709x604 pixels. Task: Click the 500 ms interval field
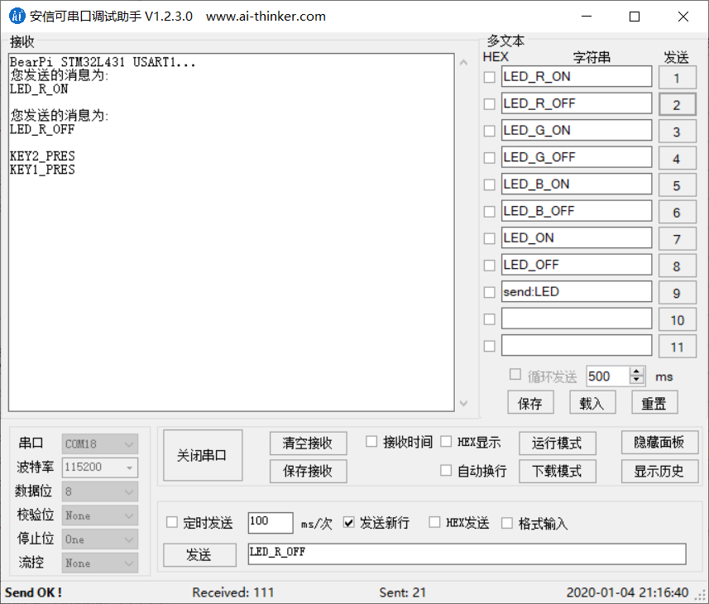(x=608, y=376)
